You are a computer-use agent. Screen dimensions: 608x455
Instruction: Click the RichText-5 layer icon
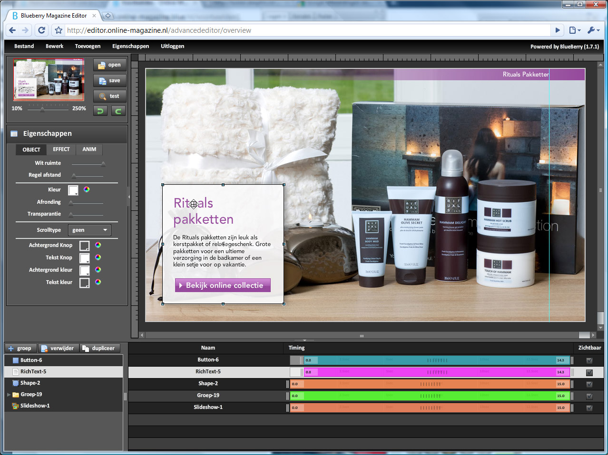pyautogui.click(x=16, y=372)
